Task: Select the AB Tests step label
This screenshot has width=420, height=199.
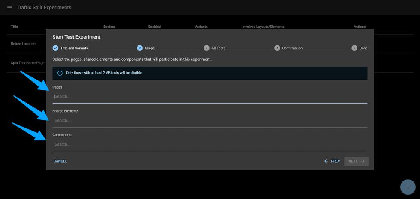Action: pos(218,48)
